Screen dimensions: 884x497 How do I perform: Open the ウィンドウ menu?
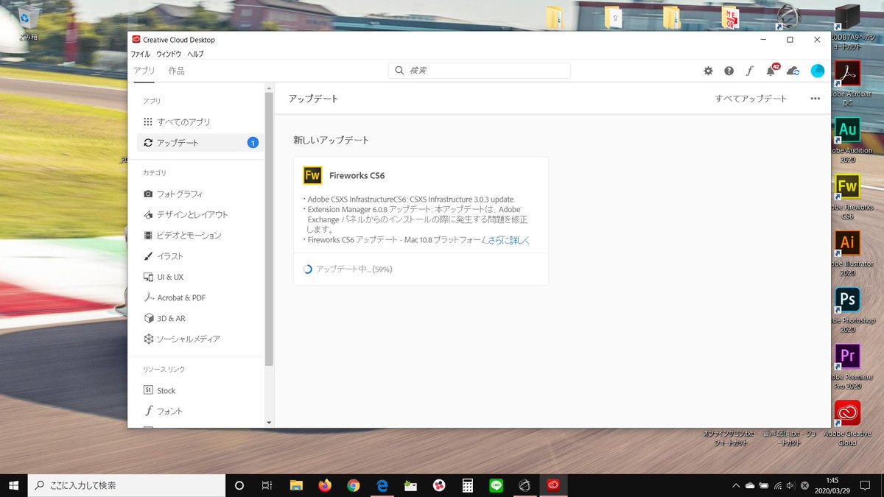coord(168,54)
